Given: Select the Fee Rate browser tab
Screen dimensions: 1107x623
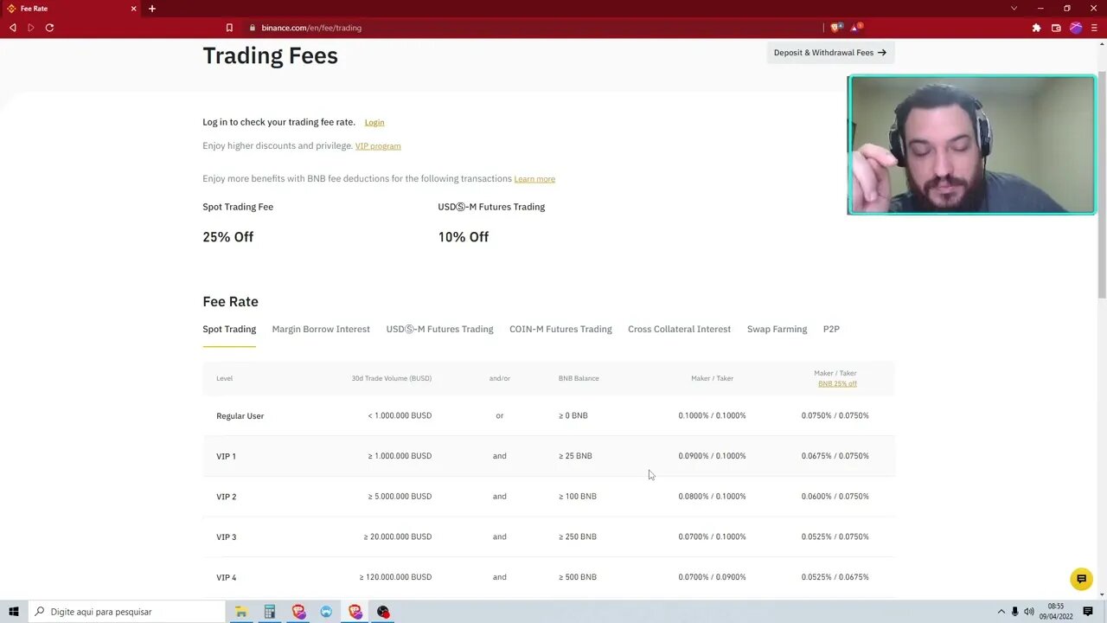Looking at the screenshot, I should click(71, 9).
